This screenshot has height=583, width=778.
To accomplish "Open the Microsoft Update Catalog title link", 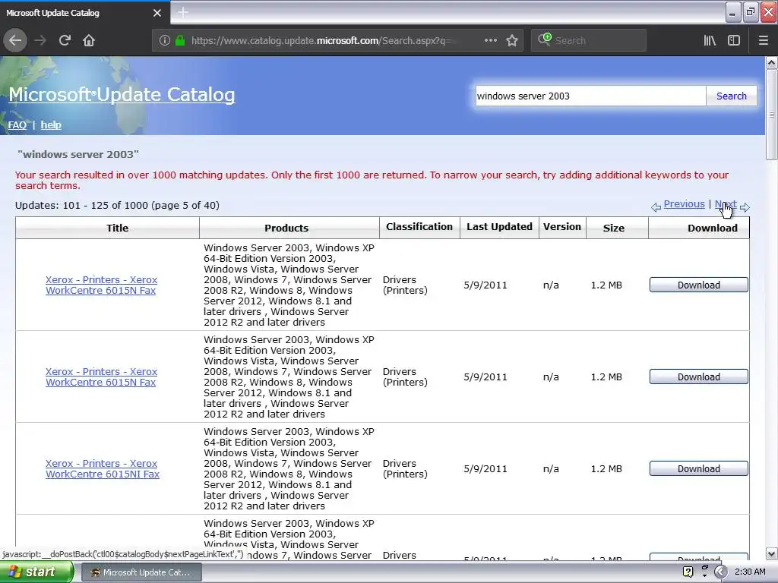I will 122,94.
